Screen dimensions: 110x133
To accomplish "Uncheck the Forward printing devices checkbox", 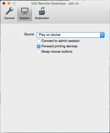I will tap(39, 47).
